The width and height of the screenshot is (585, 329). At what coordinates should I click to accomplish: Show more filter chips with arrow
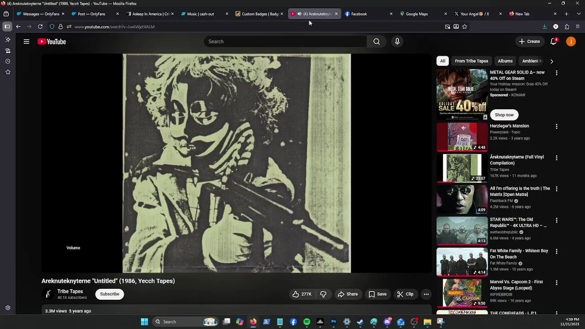[x=552, y=61]
